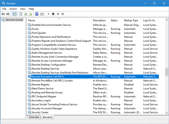Click the Pause Service icon

tap(58, 14)
